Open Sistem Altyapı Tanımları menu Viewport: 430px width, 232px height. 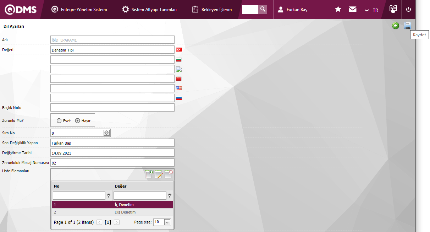pos(149,10)
